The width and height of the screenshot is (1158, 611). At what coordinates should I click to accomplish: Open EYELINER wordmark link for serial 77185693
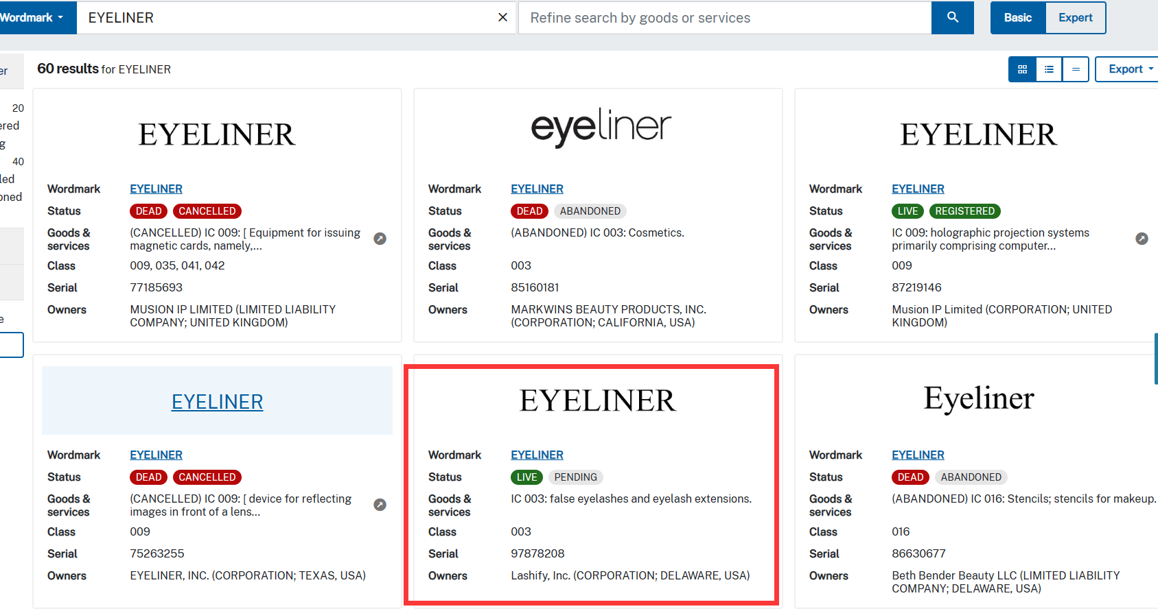(156, 189)
